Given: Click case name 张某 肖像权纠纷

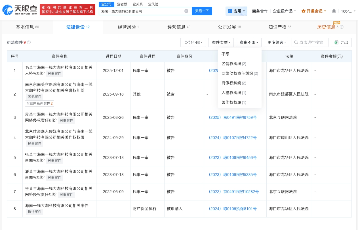Looking at the screenshot, I should (59, 157).
